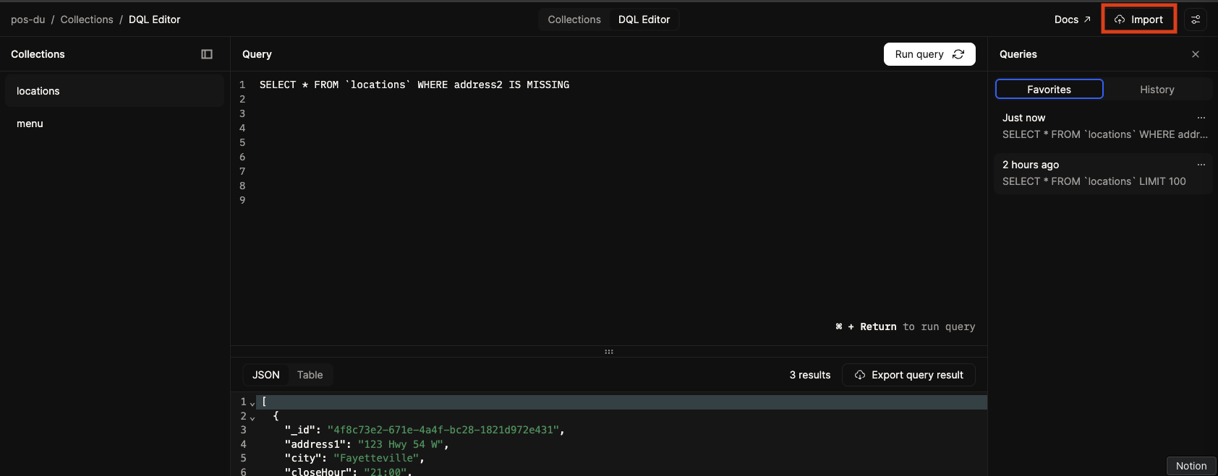Load the 'Just now' saved query
The height and width of the screenshot is (476, 1218).
pos(1104,126)
